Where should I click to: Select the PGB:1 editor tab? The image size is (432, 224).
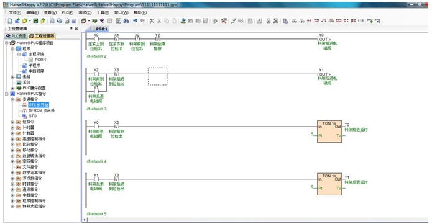99,29
